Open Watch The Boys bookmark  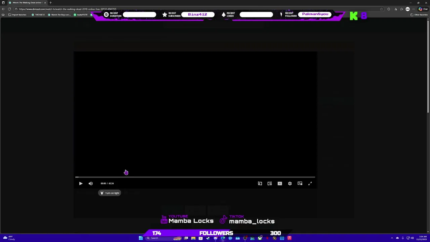tap(59, 15)
